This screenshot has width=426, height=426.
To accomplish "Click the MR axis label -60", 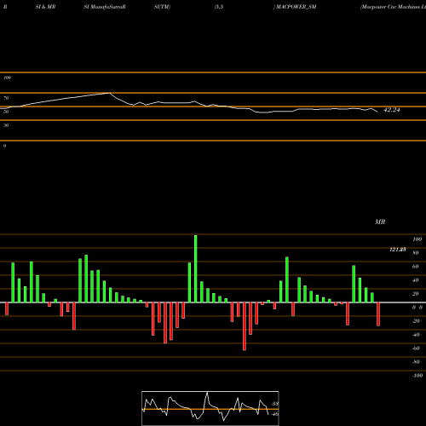I will click(x=416, y=348).
